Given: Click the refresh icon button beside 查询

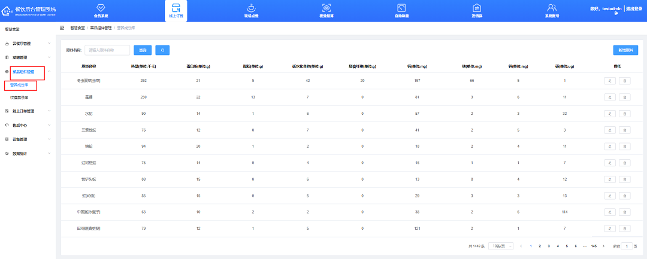Looking at the screenshot, I should pos(162,50).
